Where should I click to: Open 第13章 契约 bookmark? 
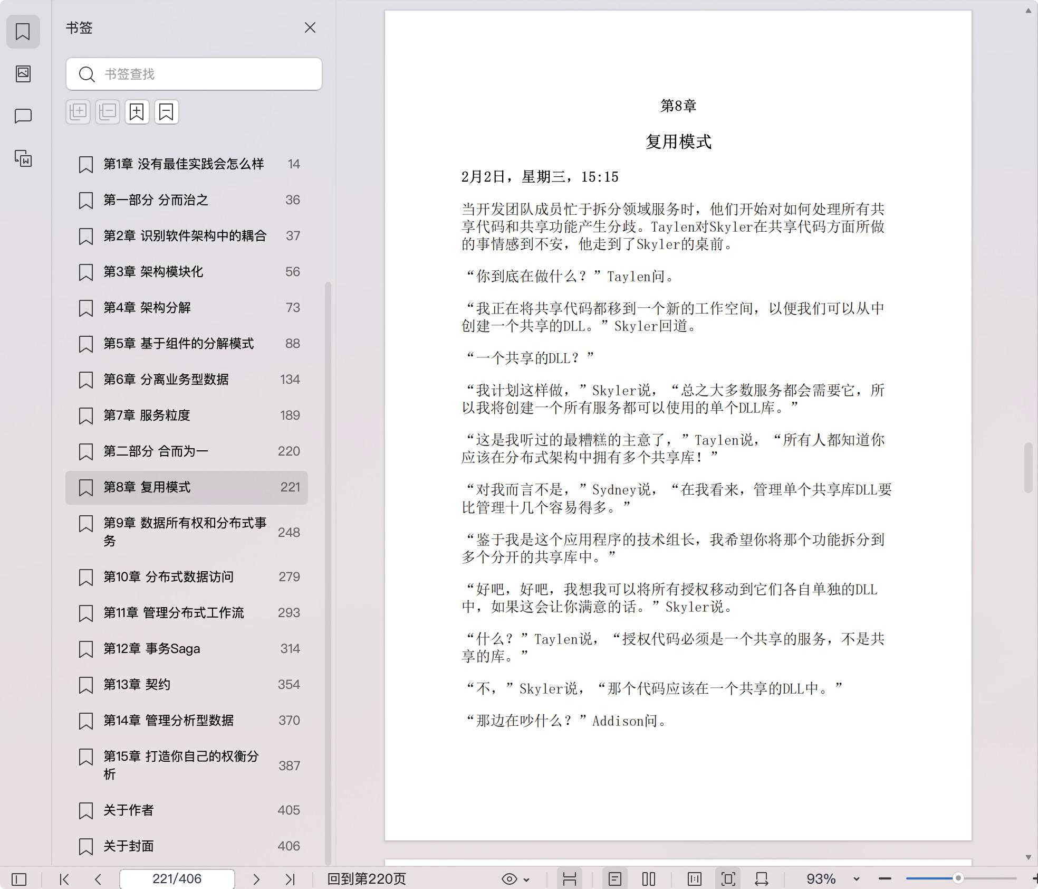[x=187, y=685]
